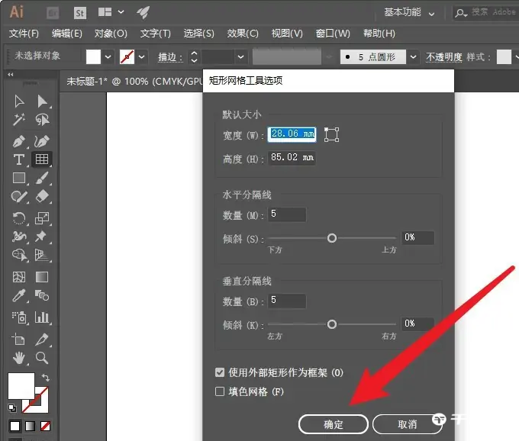Click the stroke weight stepper arrows

(x=194, y=57)
